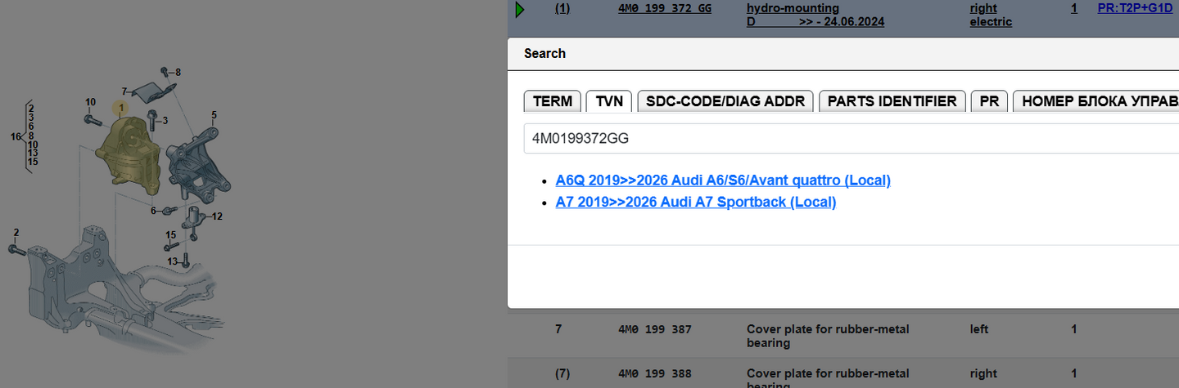Click callout number 7 in the diagram
Screen dimensions: 1179x388
pos(124,91)
